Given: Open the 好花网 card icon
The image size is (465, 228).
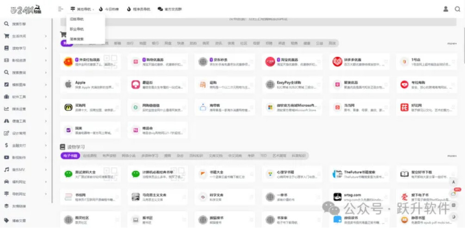Looking at the screenshot, I should point(404,107).
